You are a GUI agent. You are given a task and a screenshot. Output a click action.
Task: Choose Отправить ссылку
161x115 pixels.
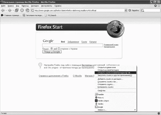coord(115,84)
